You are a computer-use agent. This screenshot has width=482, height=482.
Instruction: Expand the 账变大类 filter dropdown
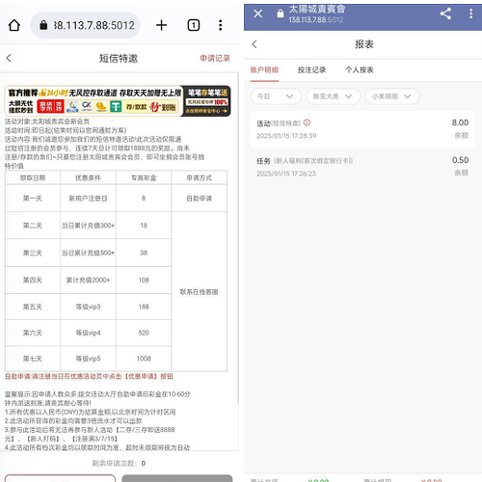333,96
